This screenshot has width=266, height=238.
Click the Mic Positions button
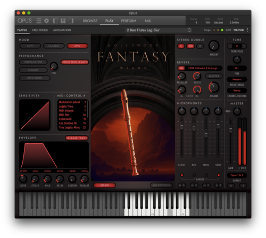pos(162,185)
